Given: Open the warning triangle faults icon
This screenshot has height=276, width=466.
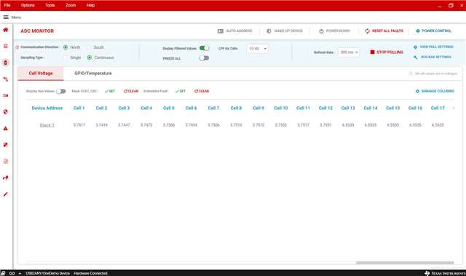Looking at the screenshot, I should [6, 128].
